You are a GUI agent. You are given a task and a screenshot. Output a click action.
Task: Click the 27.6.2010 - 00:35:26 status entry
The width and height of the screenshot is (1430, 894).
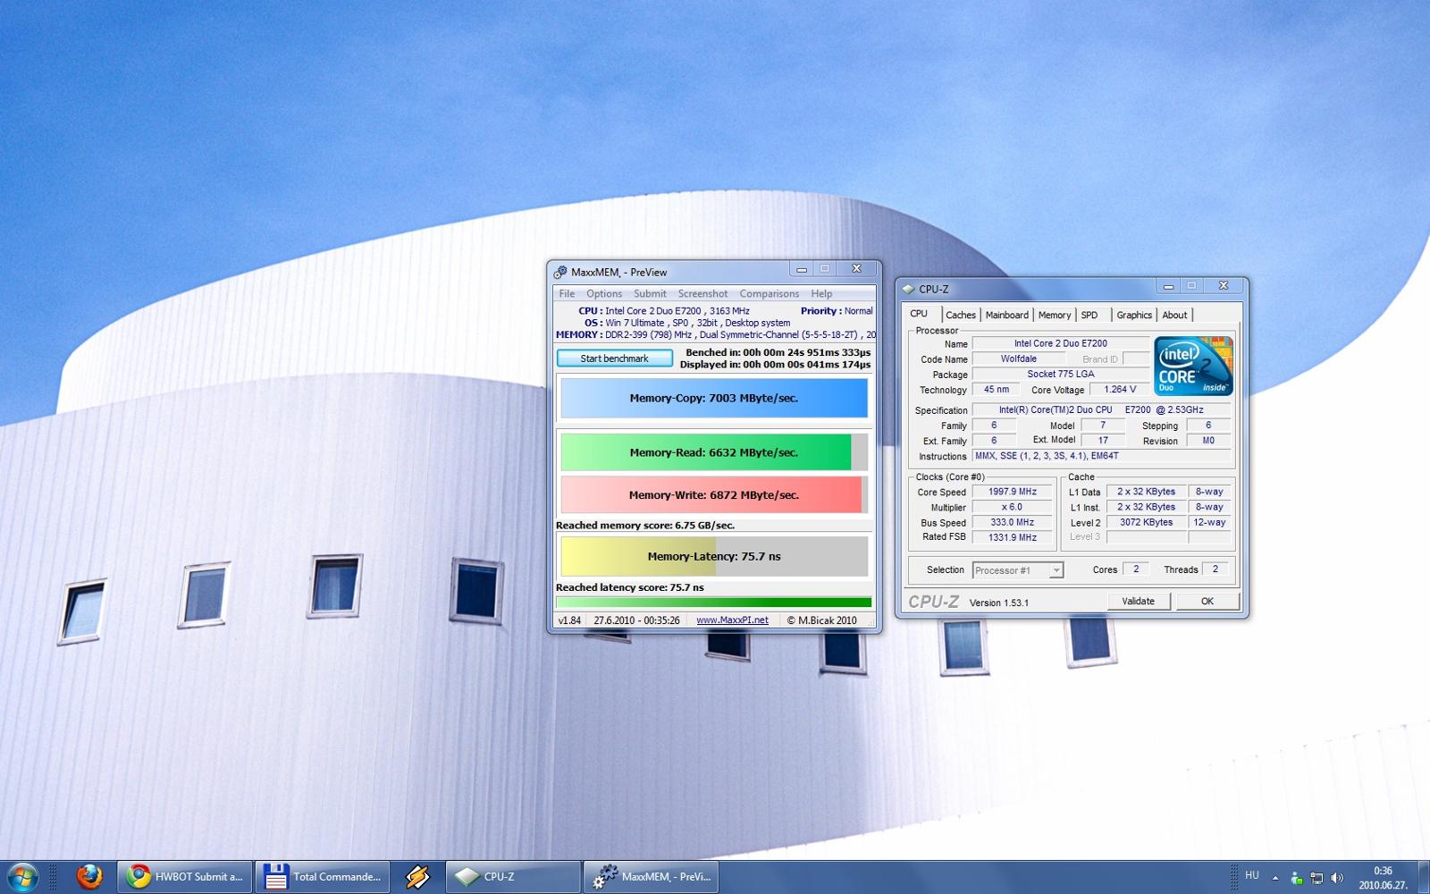pyautogui.click(x=636, y=620)
